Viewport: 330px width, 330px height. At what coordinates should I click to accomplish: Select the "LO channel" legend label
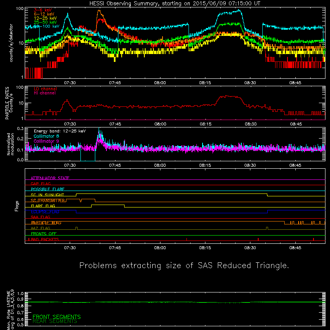tap(45, 89)
